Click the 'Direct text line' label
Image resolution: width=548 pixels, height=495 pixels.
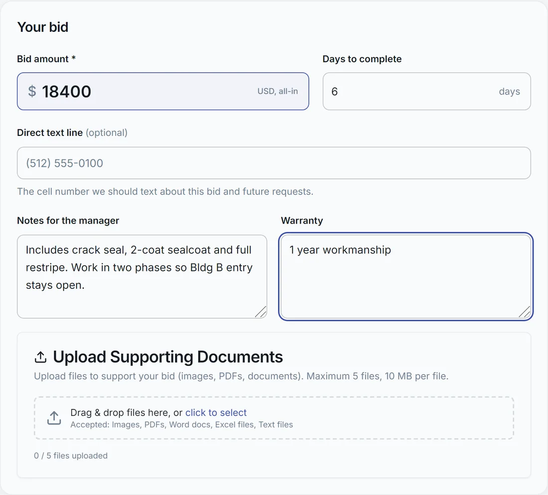pos(50,133)
